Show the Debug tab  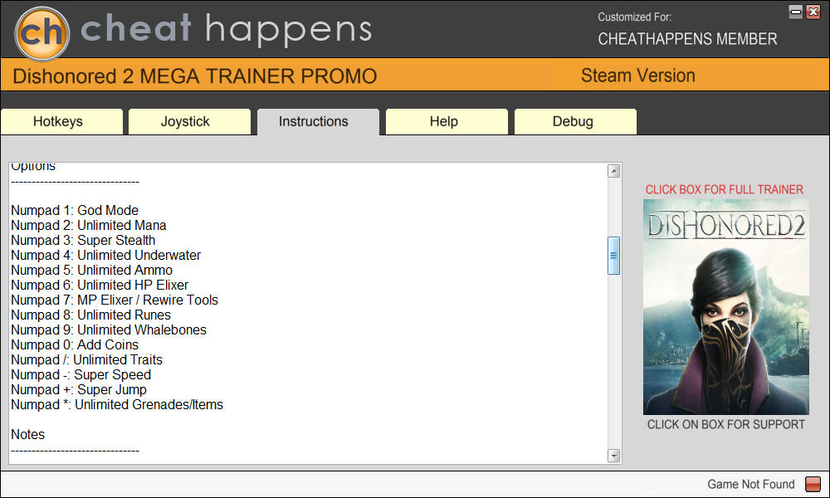pyautogui.click(x=573, y=121)
